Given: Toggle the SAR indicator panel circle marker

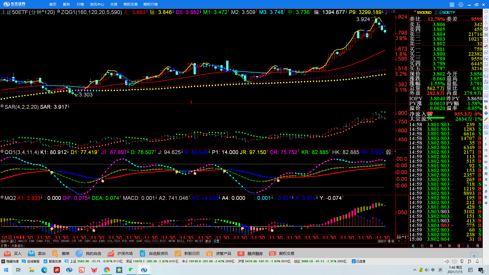Looking at the screenshot, I should point(2,106).
